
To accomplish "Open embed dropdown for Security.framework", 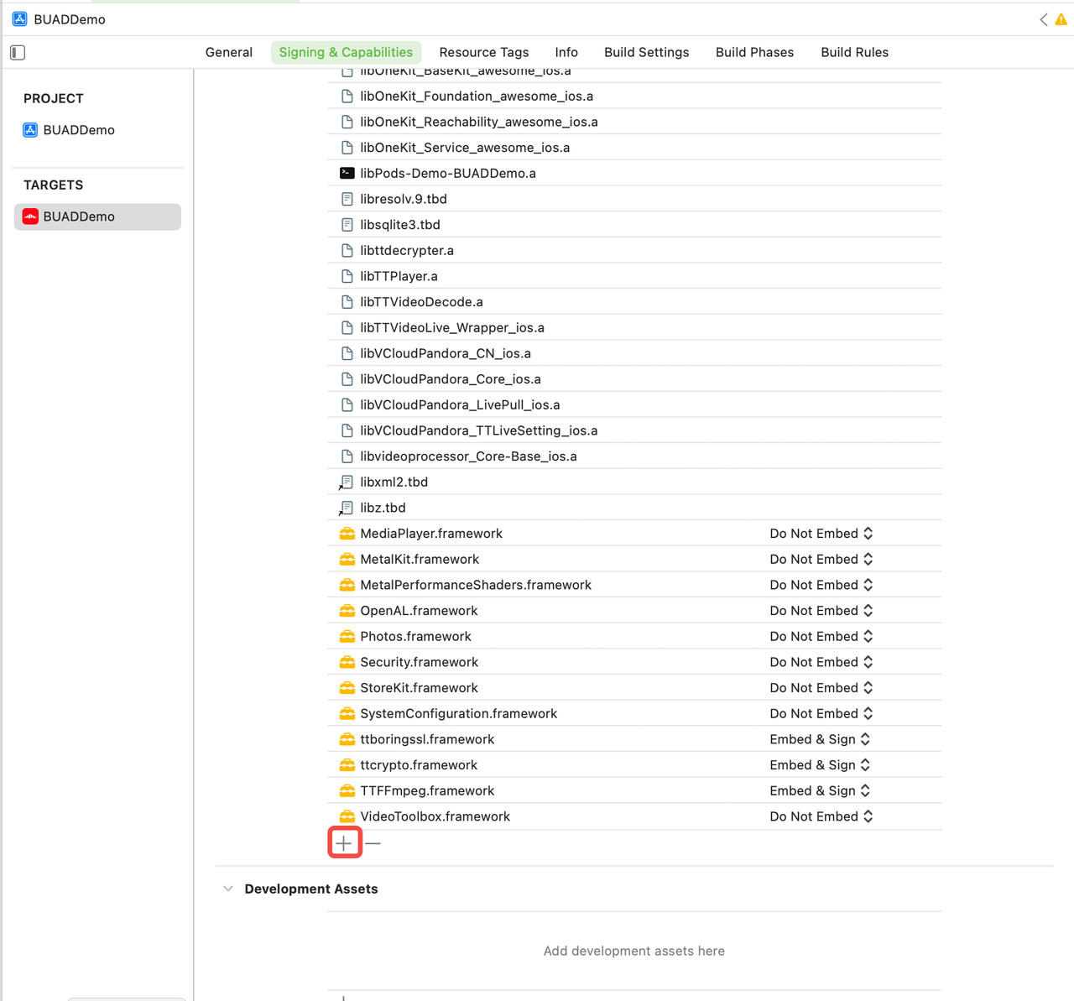I will pos(821,662).
